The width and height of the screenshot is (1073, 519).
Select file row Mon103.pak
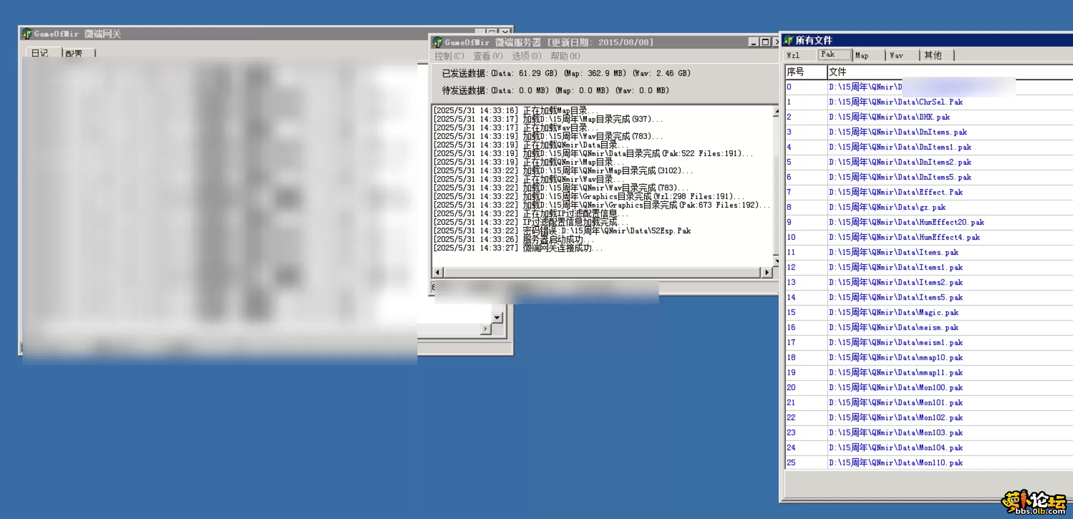point(929,433)
